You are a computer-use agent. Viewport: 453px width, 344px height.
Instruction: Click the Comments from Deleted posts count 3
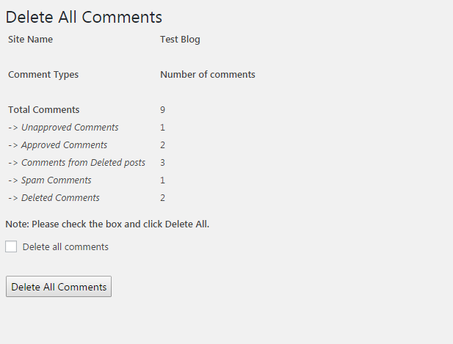point(163,163)
